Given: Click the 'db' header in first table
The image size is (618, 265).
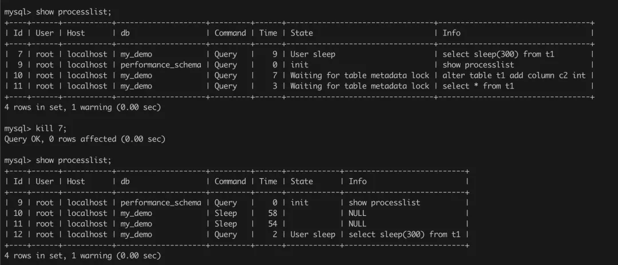Looking at the screenshot, I should coord(125,33).
